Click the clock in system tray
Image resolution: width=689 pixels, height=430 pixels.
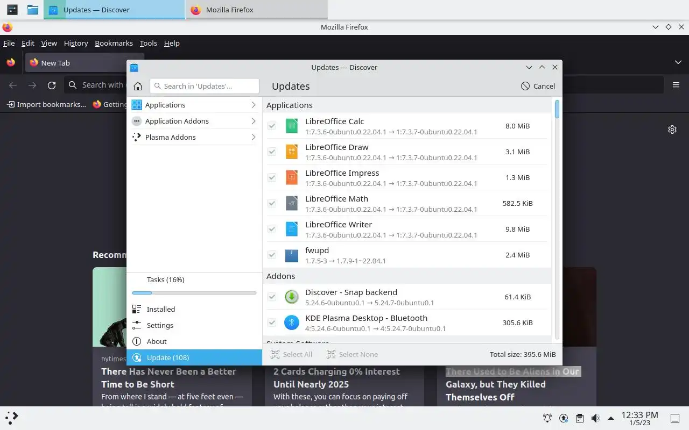pos(639,418)
